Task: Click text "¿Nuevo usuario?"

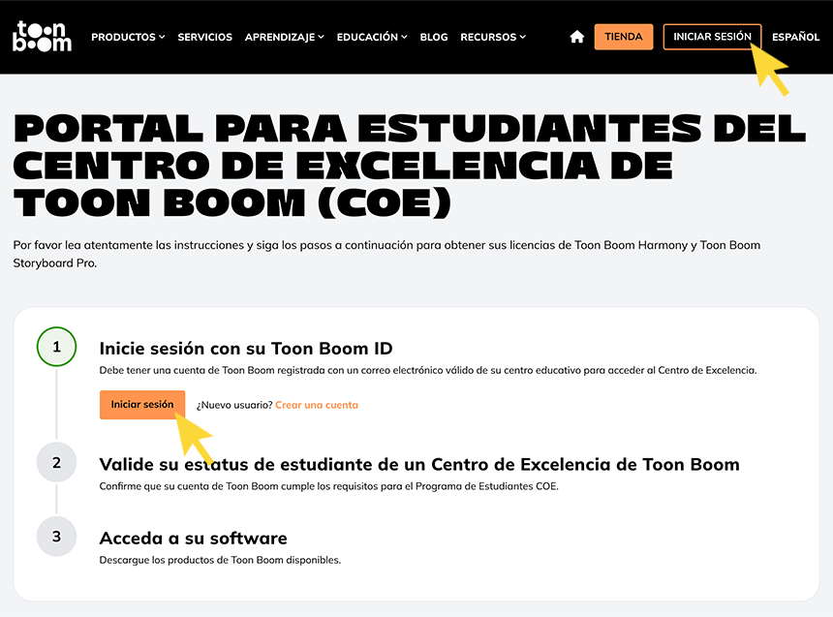Action: [x=234, y=405]
